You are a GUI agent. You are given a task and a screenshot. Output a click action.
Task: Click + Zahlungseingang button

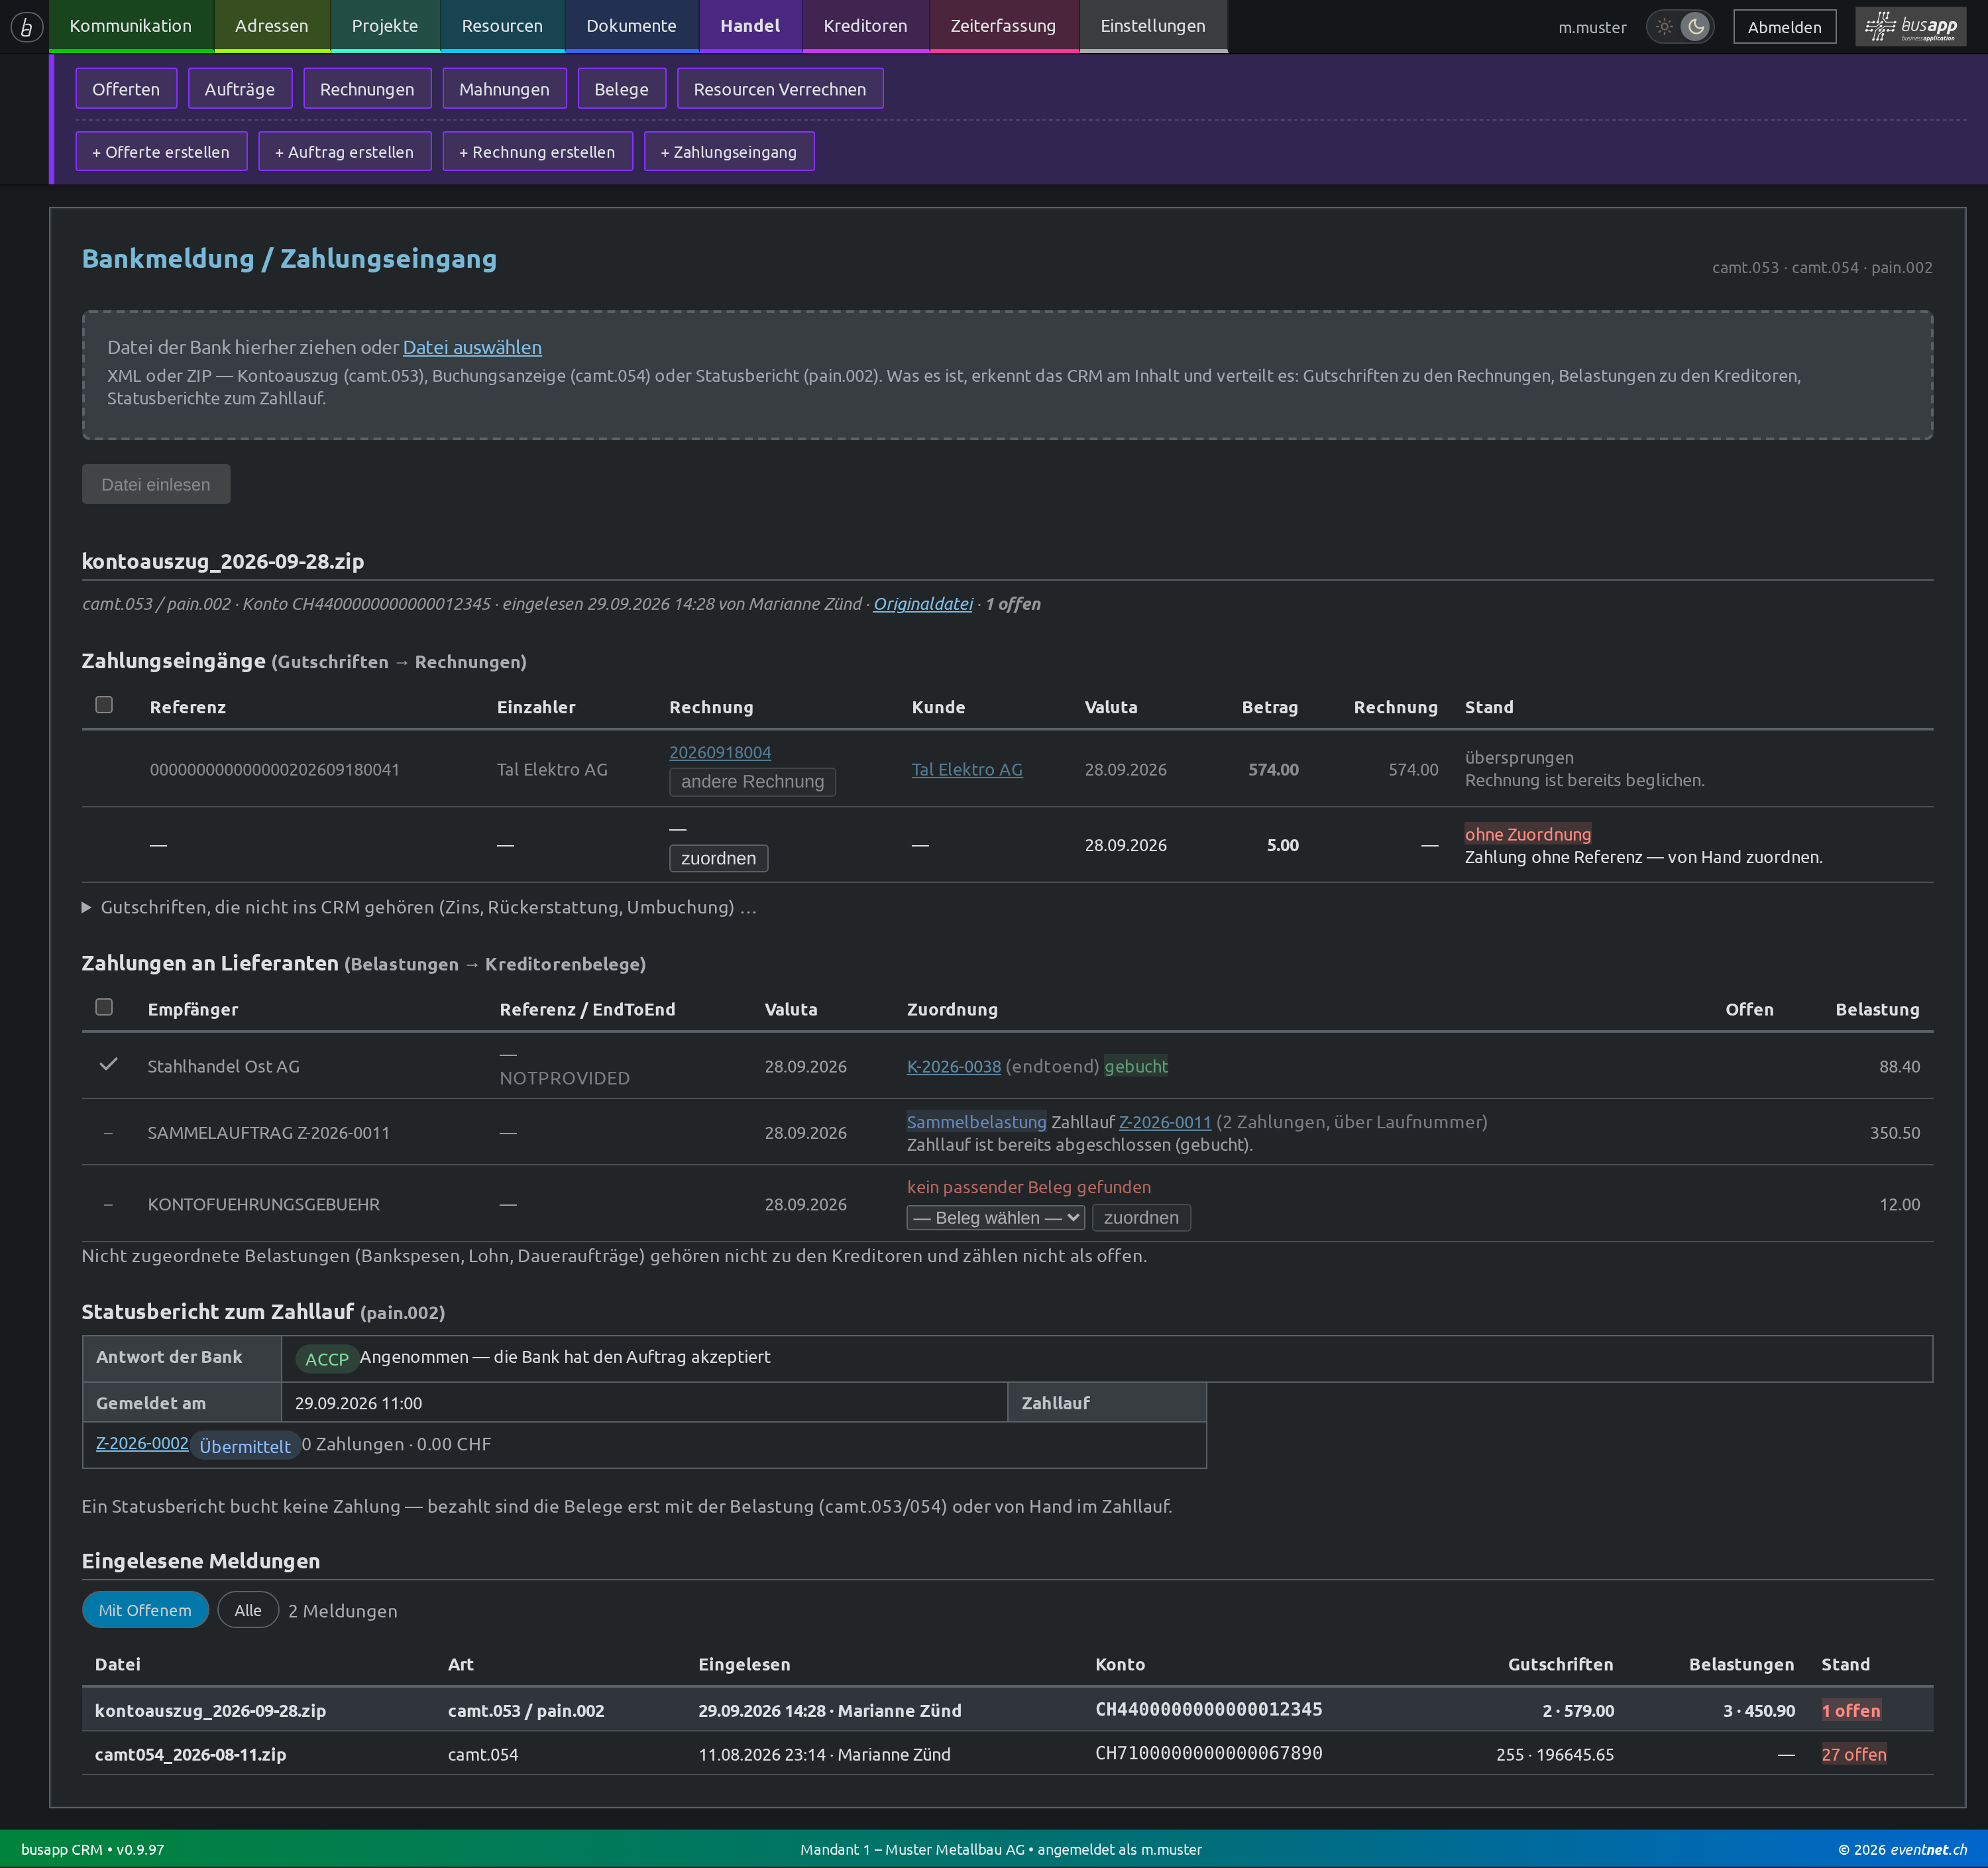(x=729, y=152)
